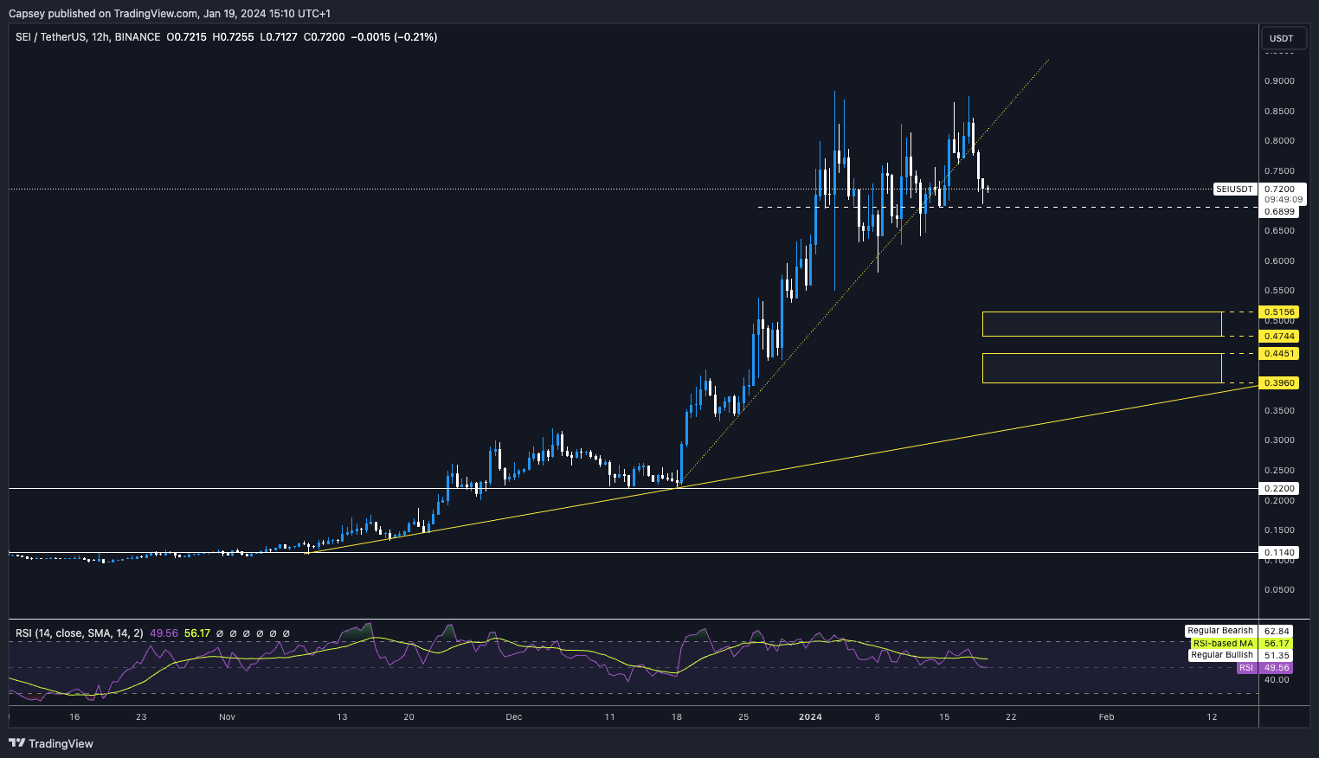This screenshot has height=758, width=1319.
Task: Click the Regular Bullish RSI label
Action: (x=1221, y=655)
